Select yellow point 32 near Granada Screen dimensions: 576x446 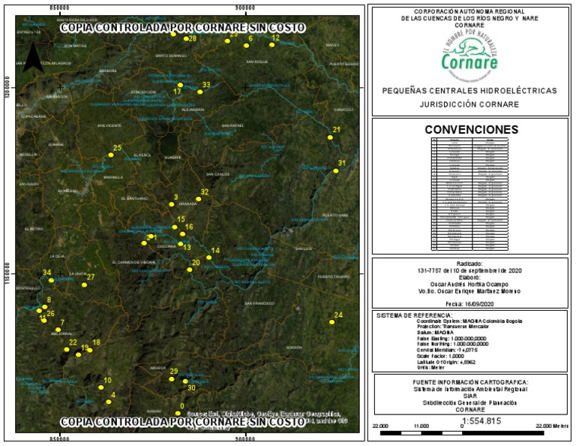pos(198,199)
